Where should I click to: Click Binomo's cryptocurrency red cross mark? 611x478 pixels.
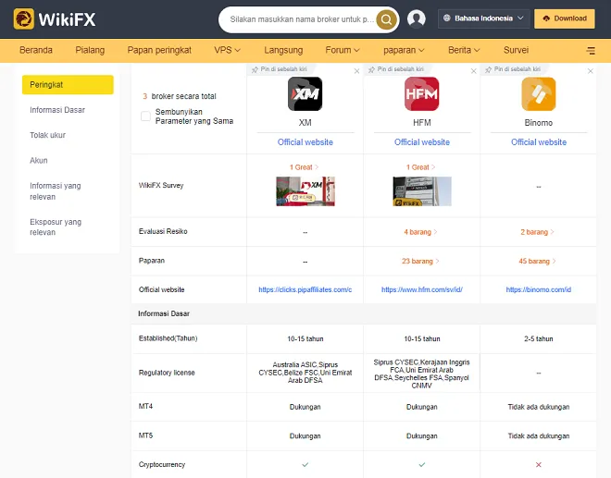(539, 464)
